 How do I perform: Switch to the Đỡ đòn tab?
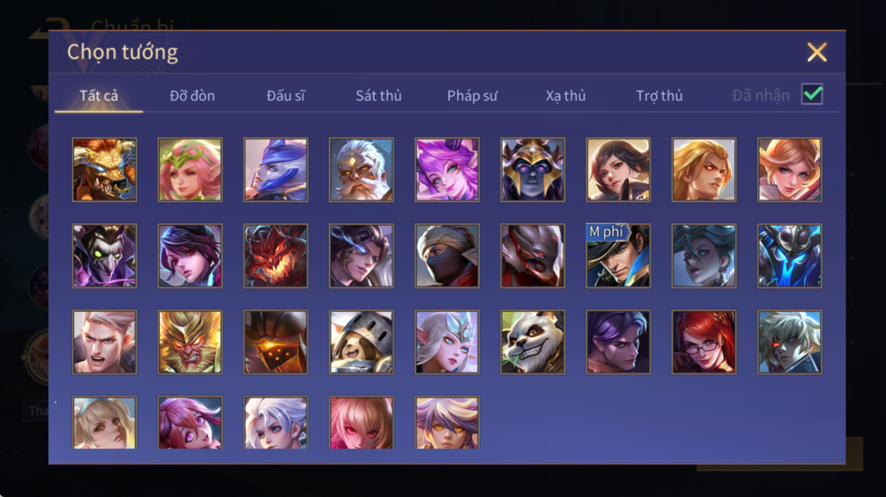[x=192, y=95]
